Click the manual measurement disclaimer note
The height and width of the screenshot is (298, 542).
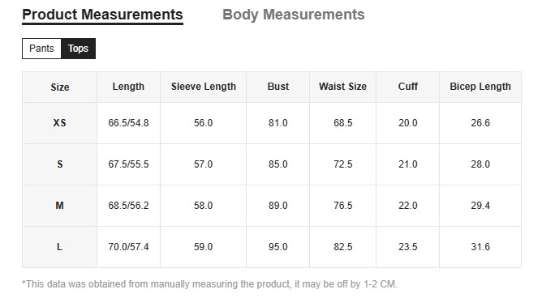coord(210,284)
